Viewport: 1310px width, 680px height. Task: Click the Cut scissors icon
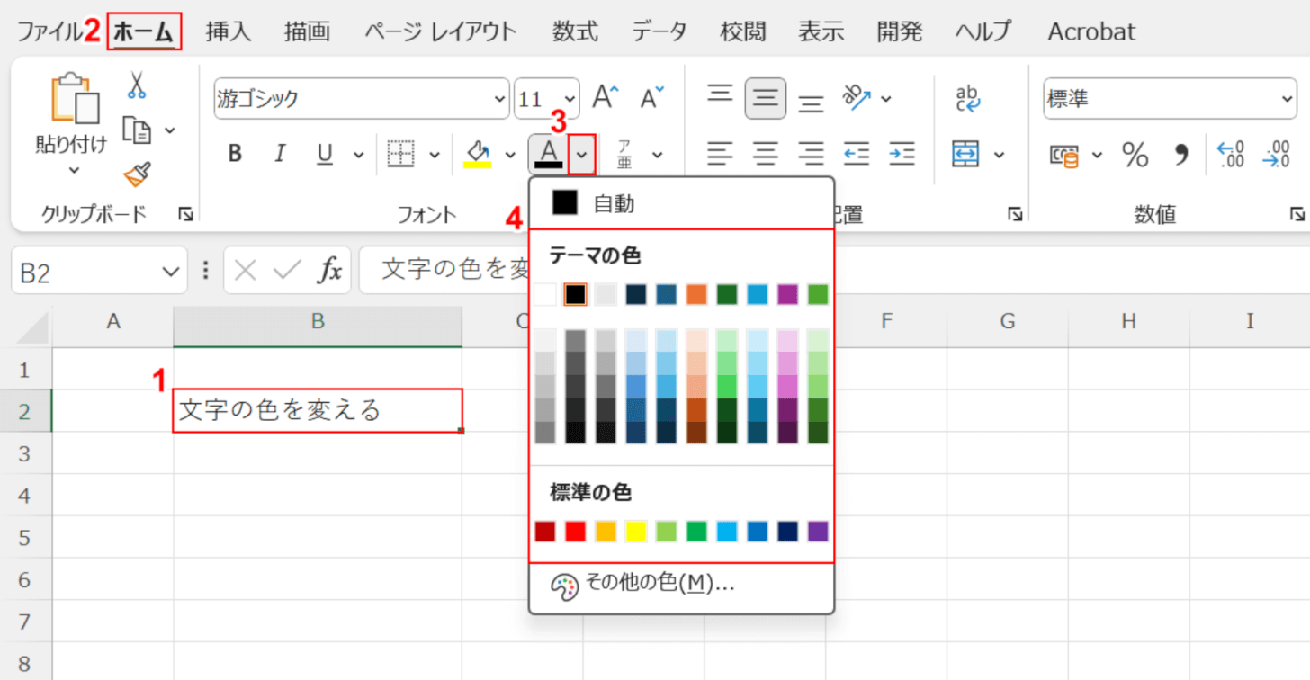point(136,85)
